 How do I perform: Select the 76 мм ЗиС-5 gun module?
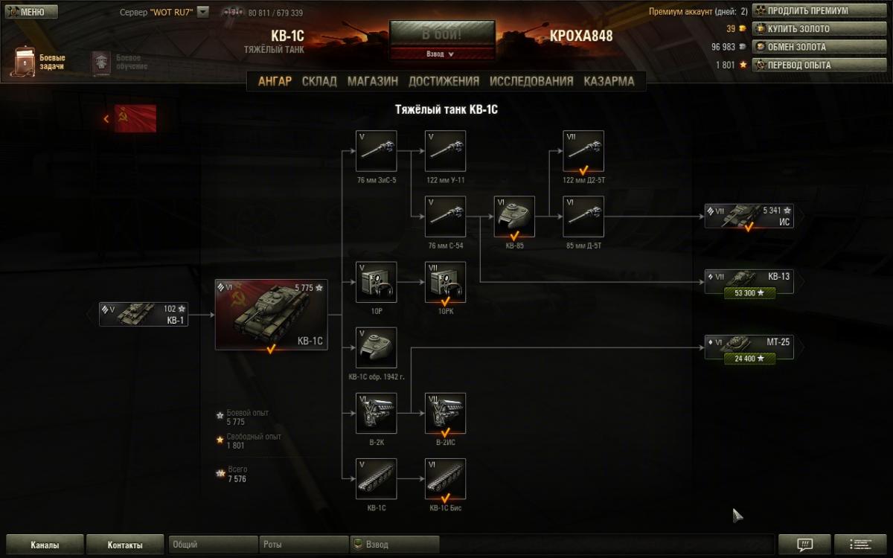[x=376, y=151]
